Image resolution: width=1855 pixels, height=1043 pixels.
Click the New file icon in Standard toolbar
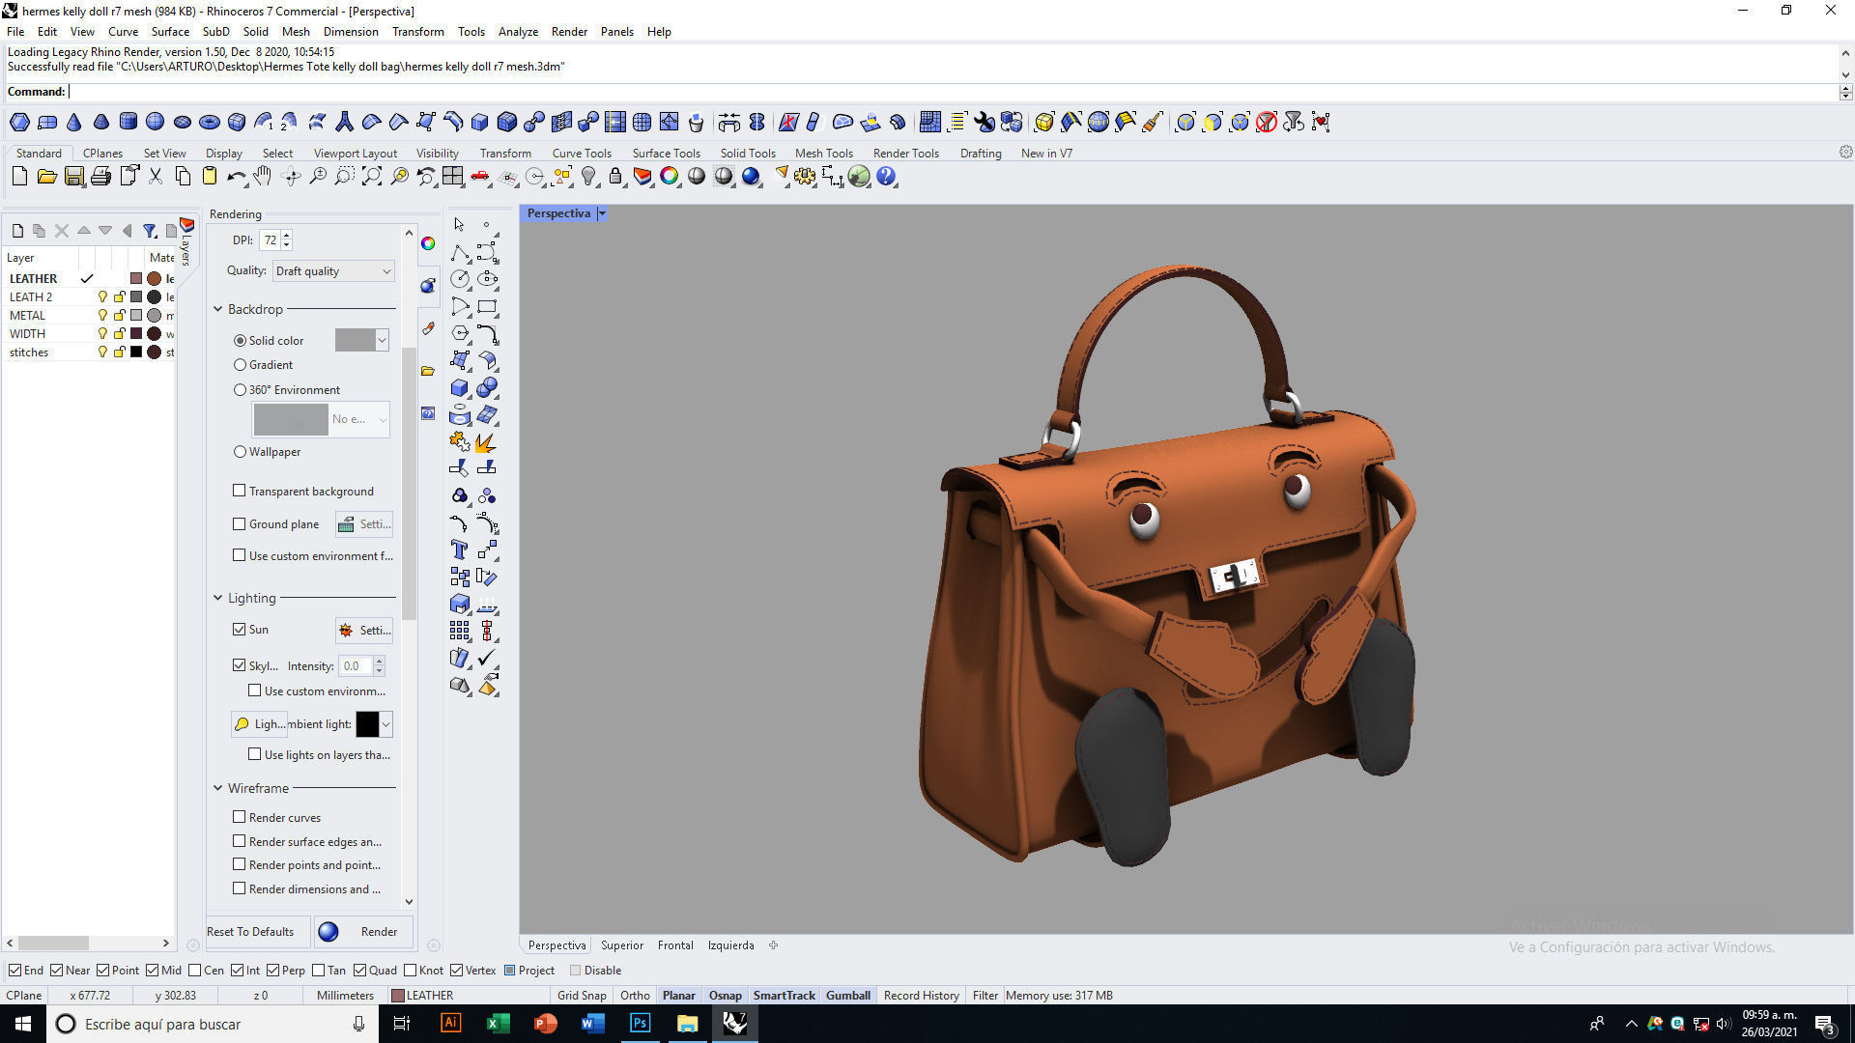pos(19,177)
